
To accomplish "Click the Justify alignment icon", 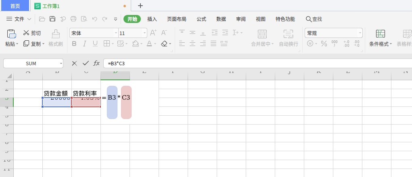I will (x=213, y=43).
